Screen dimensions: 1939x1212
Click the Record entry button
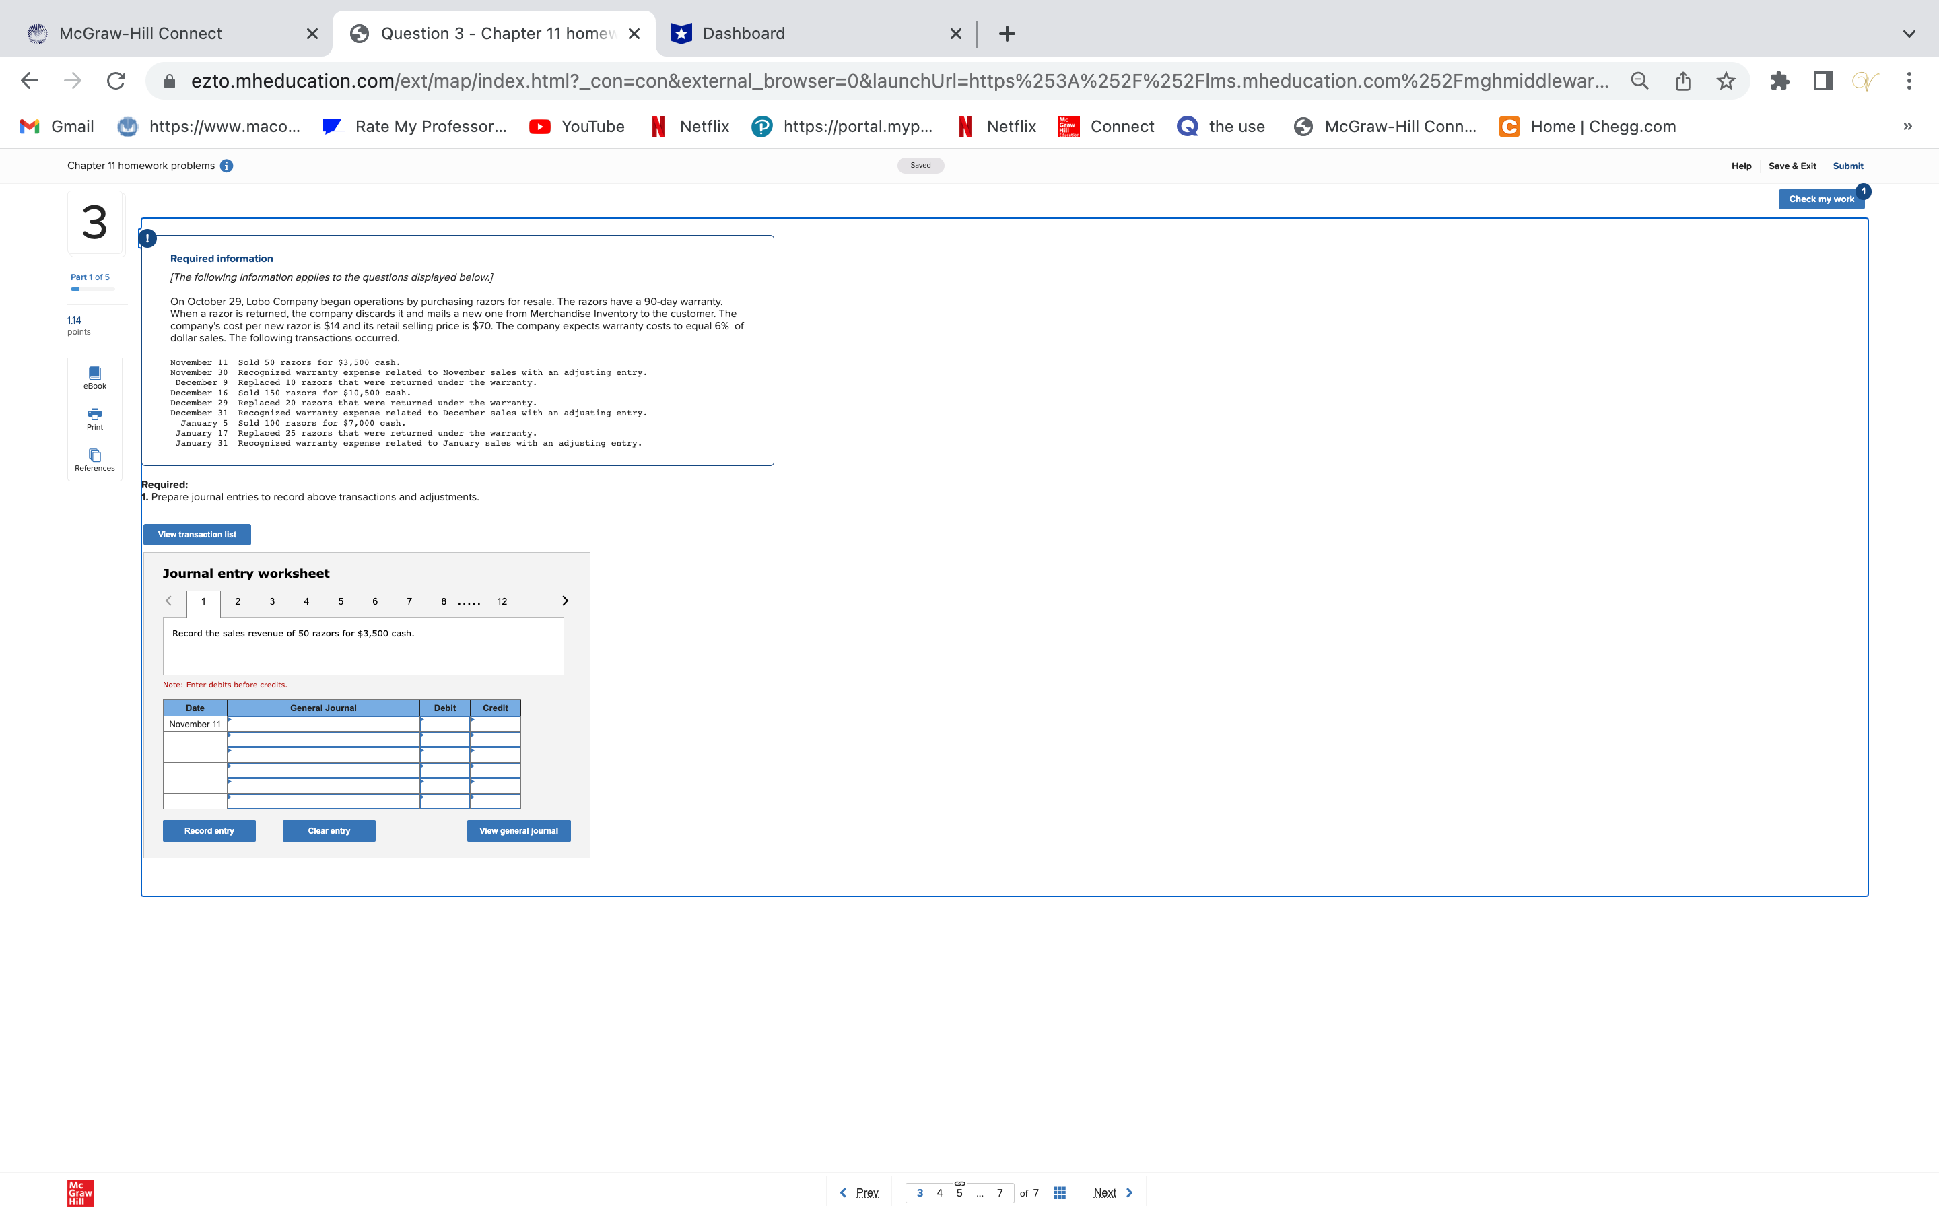click(208, 830)
